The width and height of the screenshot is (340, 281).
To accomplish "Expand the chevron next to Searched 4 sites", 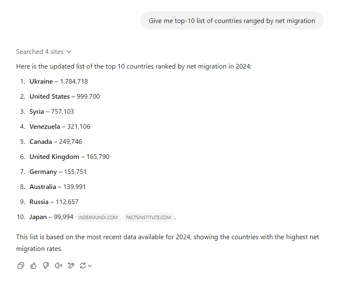I will point(69,52).
